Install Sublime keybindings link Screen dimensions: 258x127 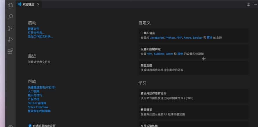coord(159,54)
